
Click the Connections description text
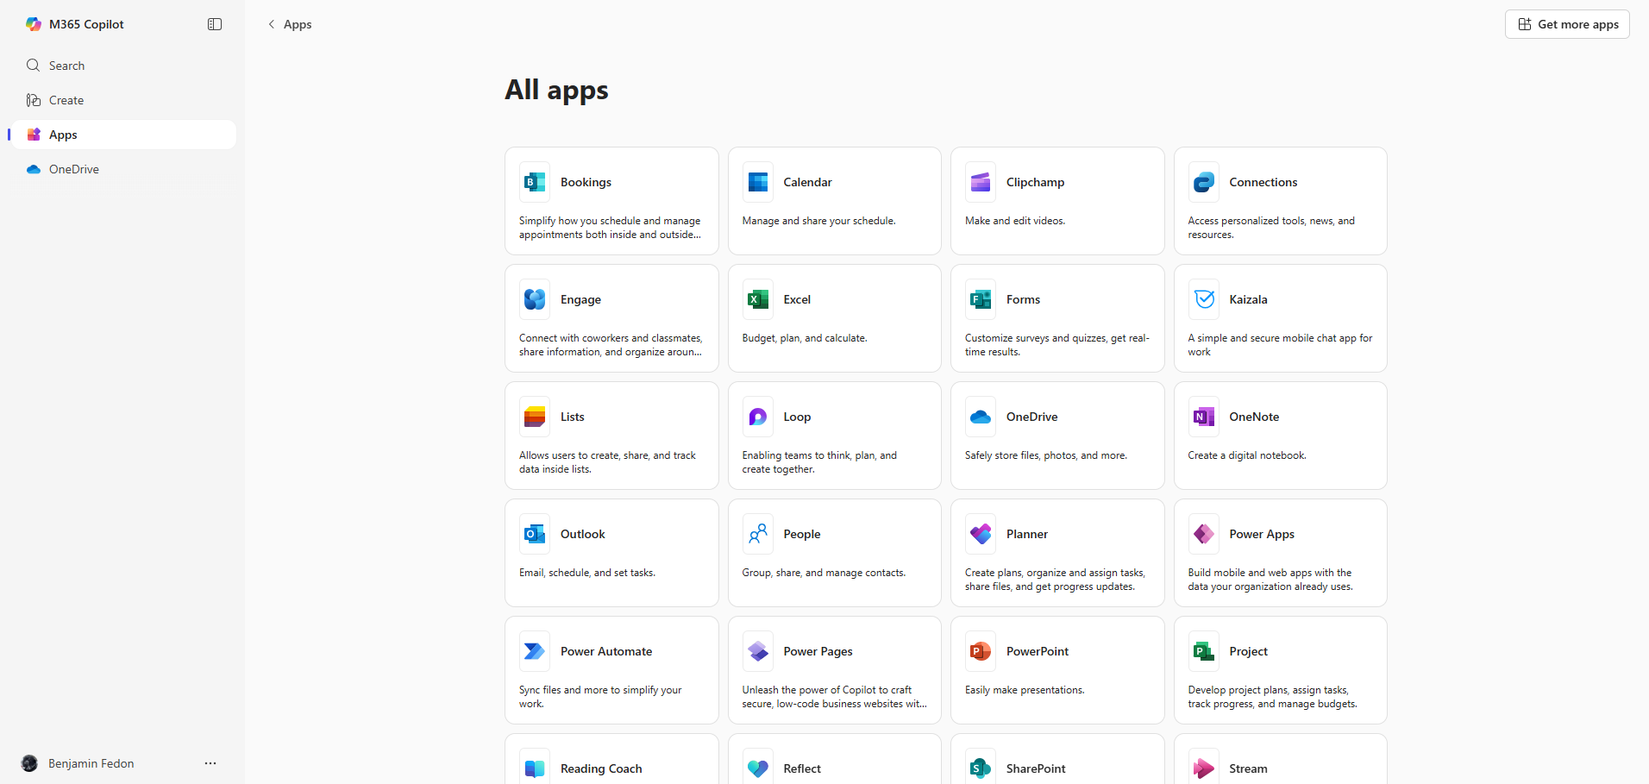pos(1271,228)
